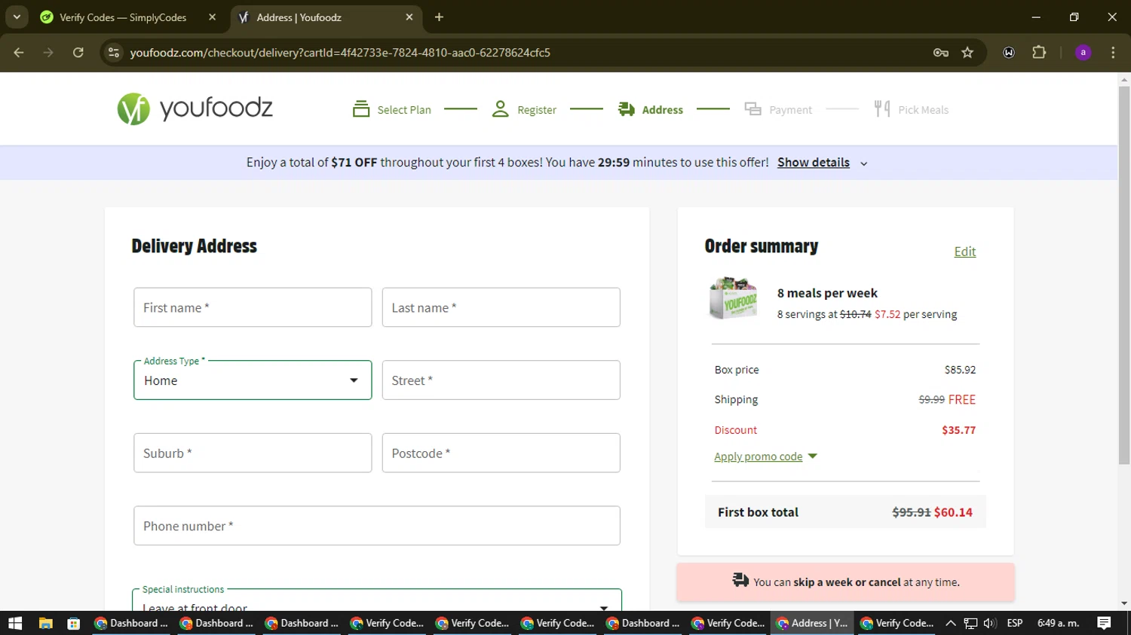The image size is (1131, 635).
Task: Click Show details link in offer banner
Action: [x=813, y=163]
